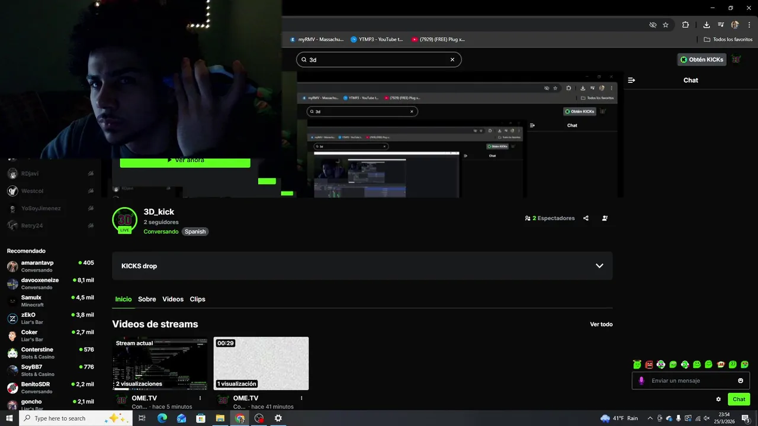Open Westcol followed channel in sidebar
Viewport: 758px width, 426px height.
click(x=50, y=191)
